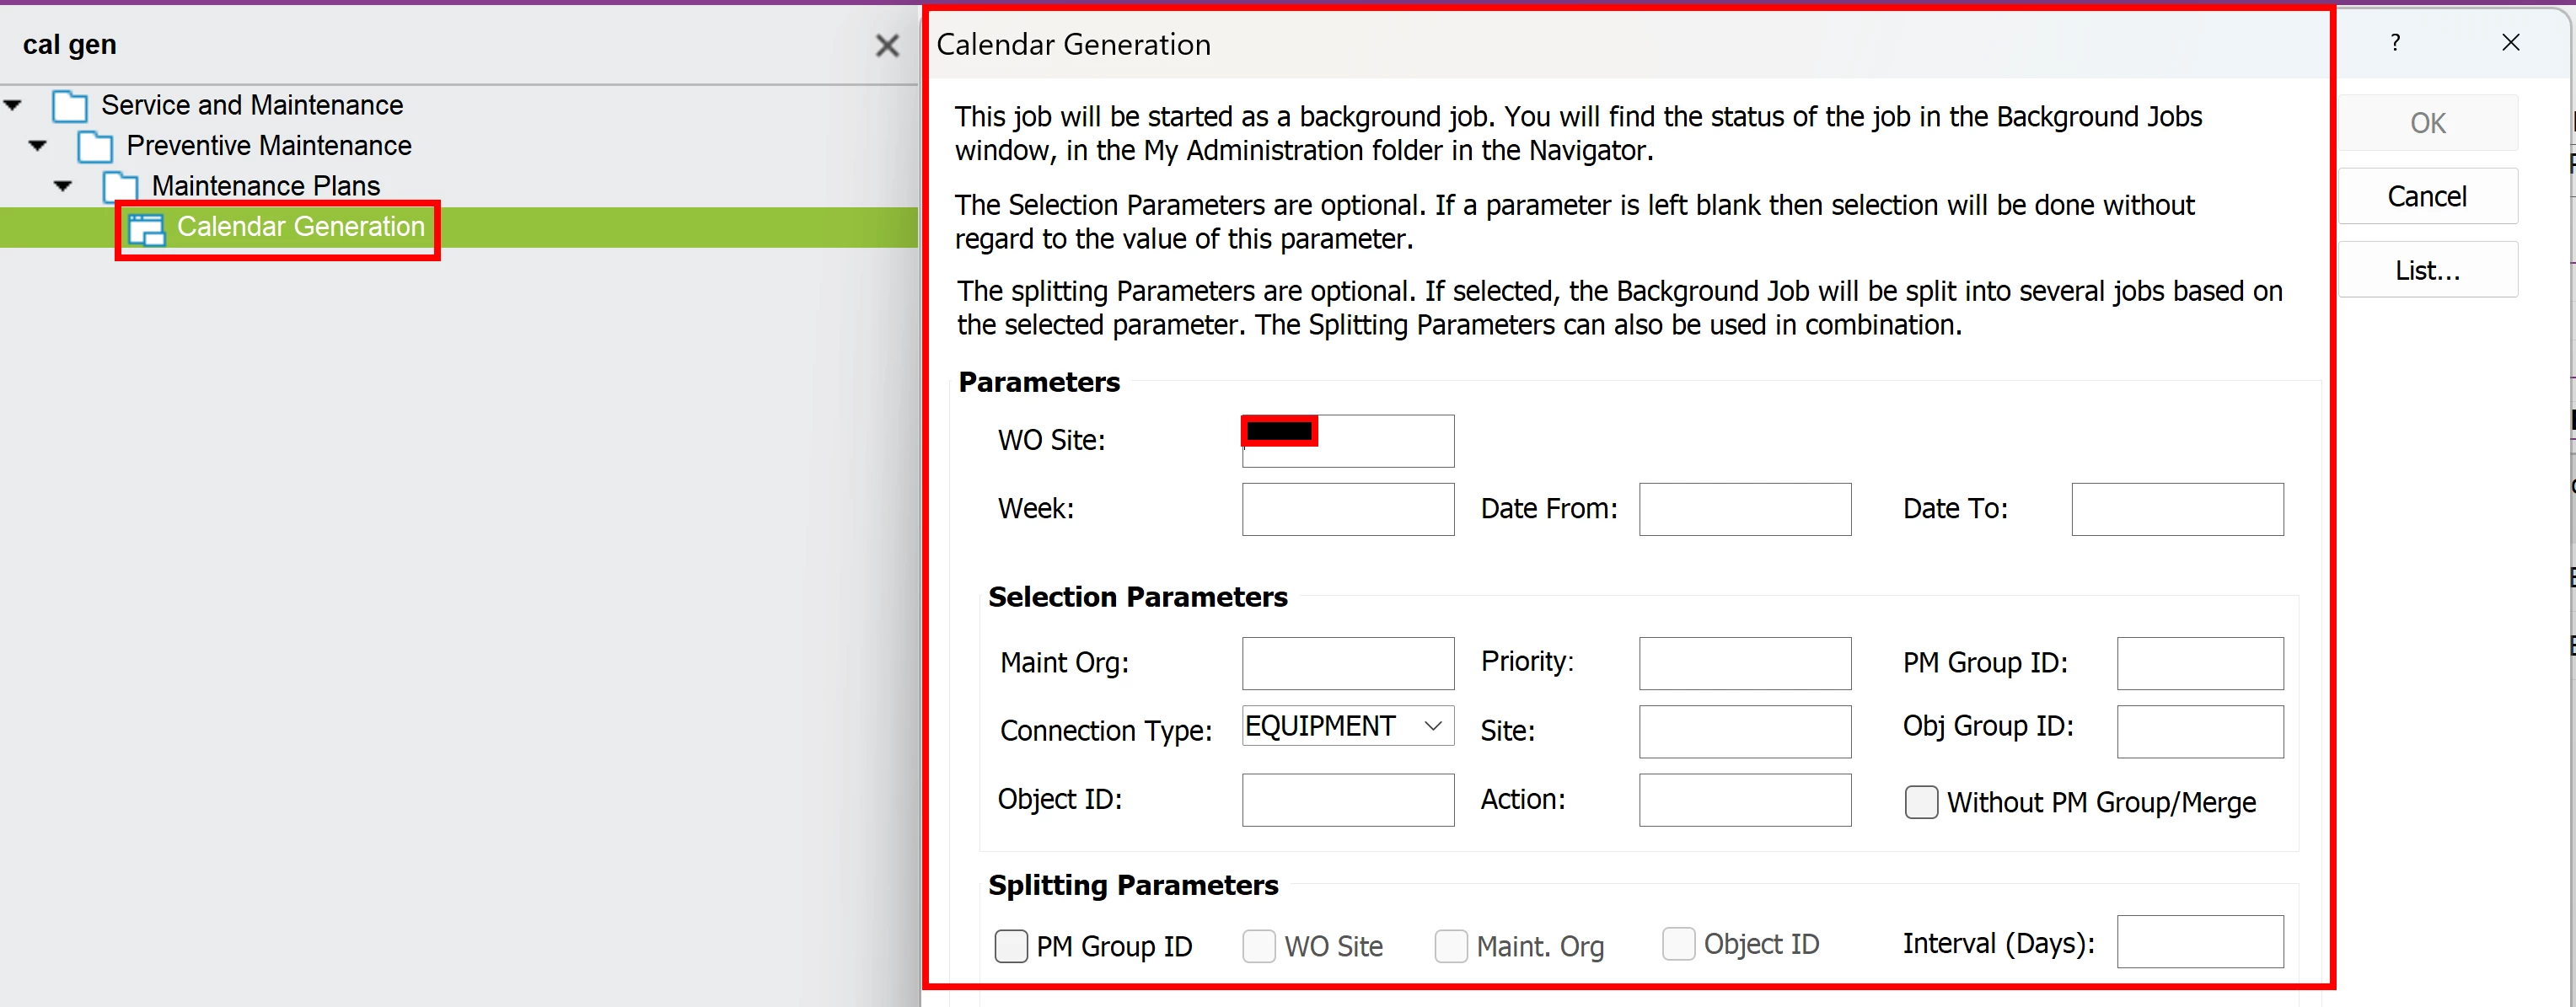Click the Site input field
Screen dimensions: 2576x1007
point(1745,732)
